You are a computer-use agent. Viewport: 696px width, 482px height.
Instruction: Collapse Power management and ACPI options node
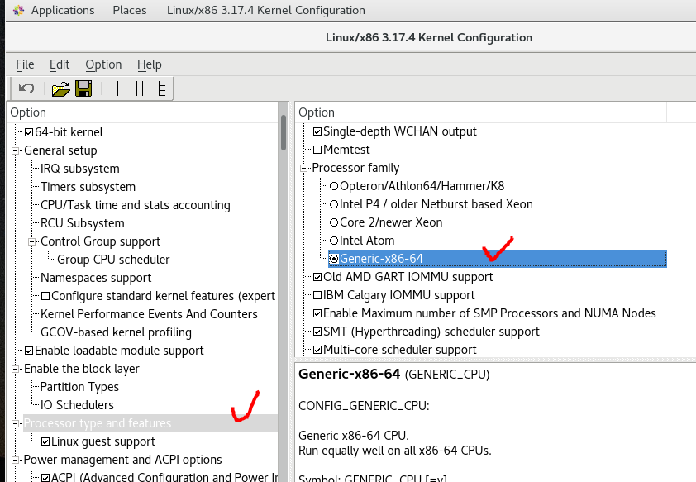point(15,460)
